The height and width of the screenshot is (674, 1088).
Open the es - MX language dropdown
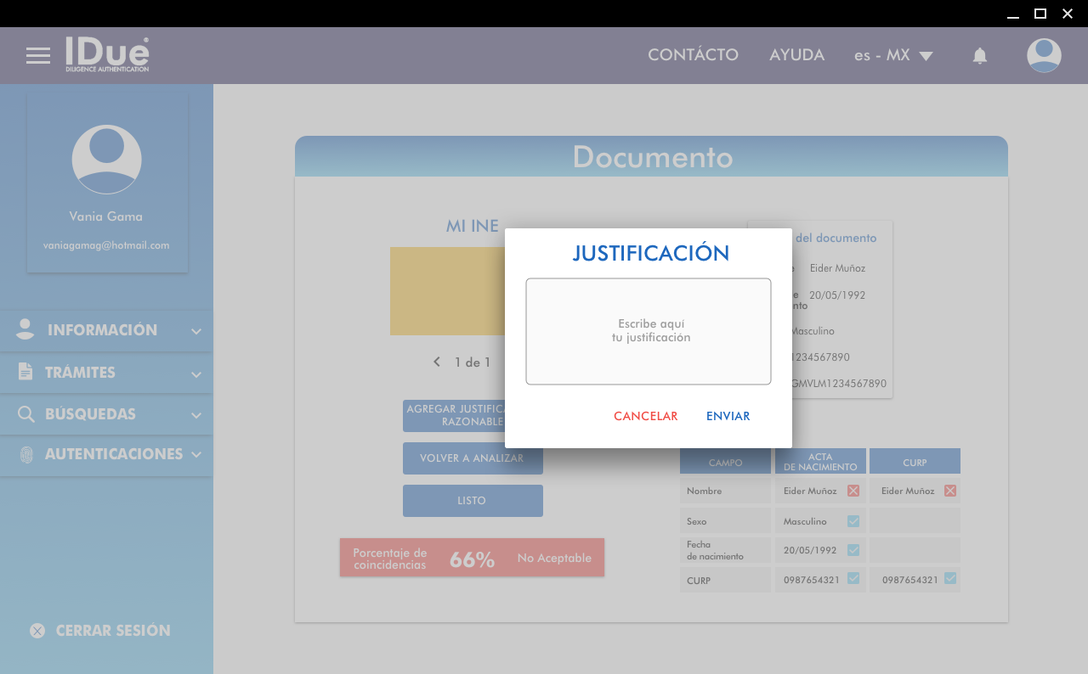pos(893,56)
